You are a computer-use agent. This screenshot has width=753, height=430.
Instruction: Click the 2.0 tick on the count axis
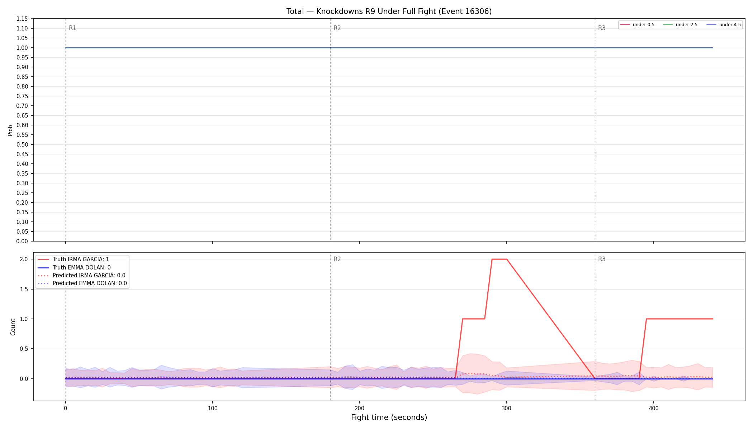click(24, 259)
